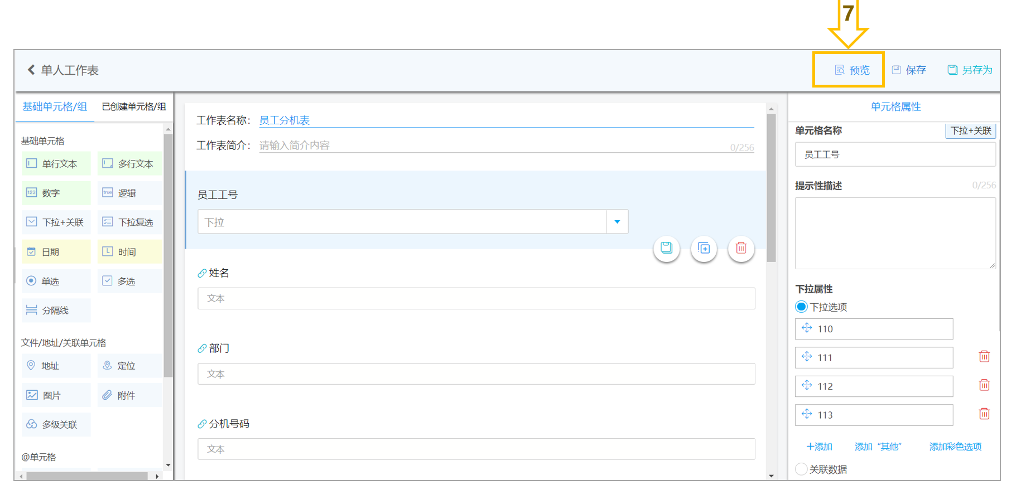Delete option 111 with trash icon
Viewport: 1026px width, 490px height.
click(x=984, y=356)
